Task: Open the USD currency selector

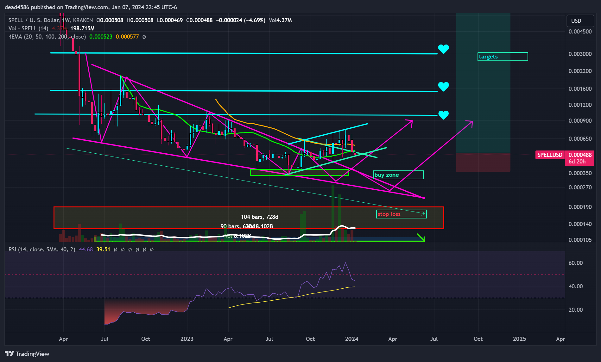Action: click(580, 21)
